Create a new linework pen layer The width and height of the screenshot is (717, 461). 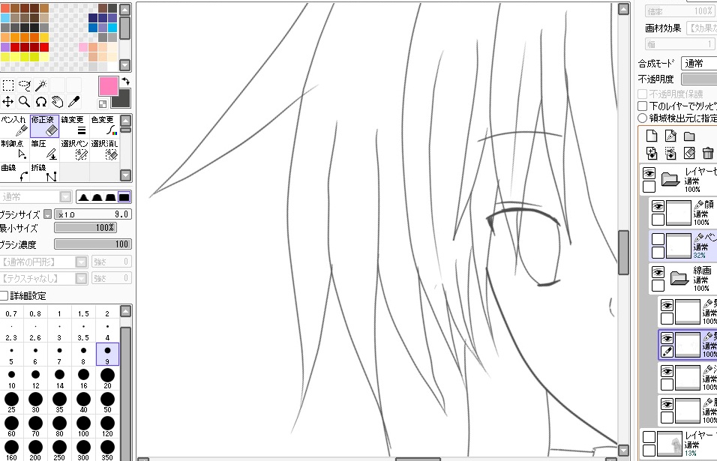tap(670, 136)
